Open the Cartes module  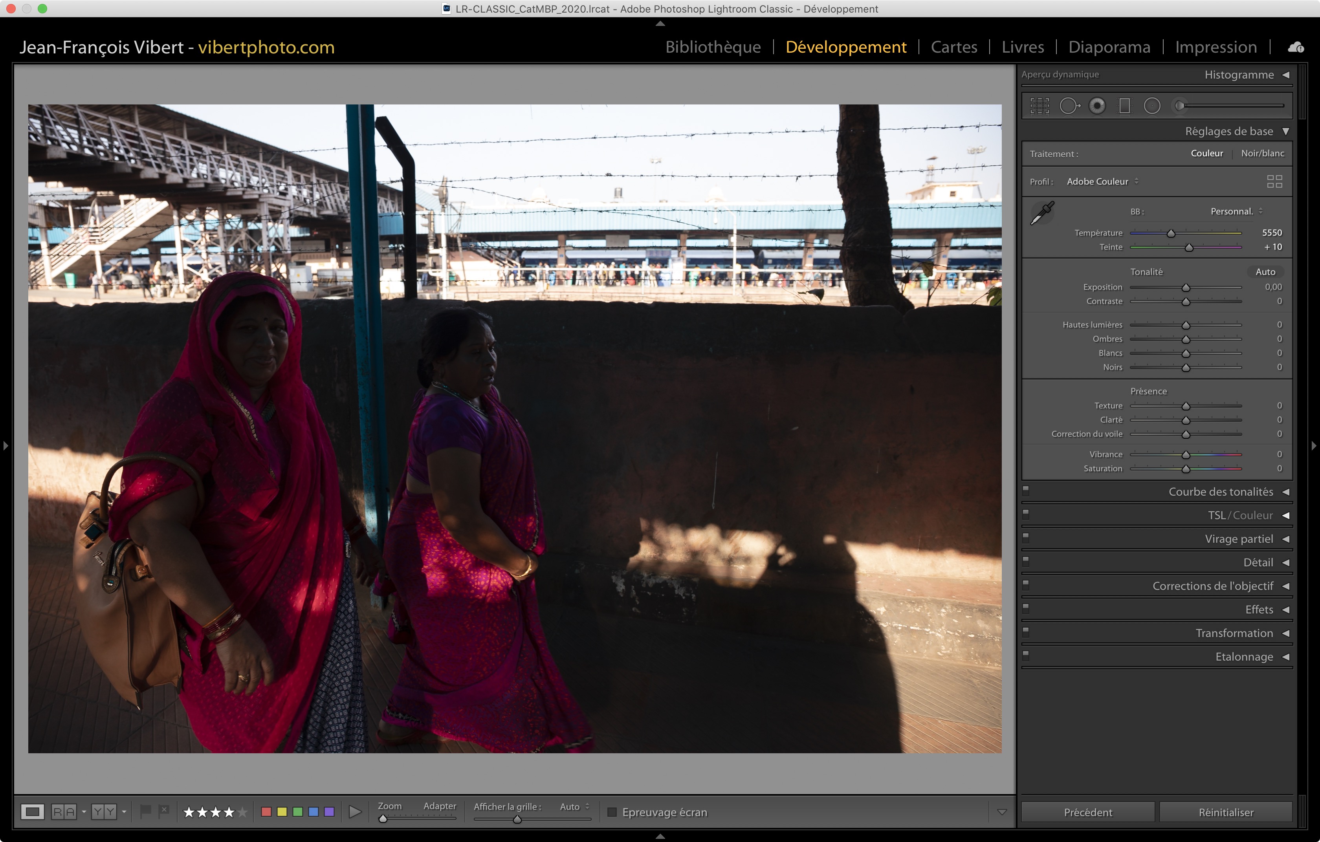point(954,47)
